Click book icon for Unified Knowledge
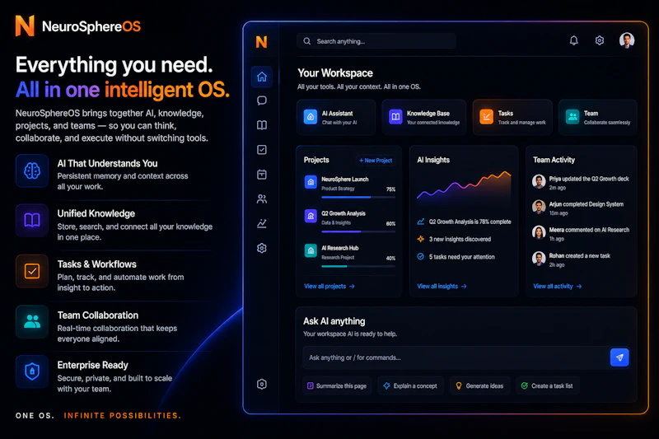Screen dimensions: 659x439 click(32, 221)
